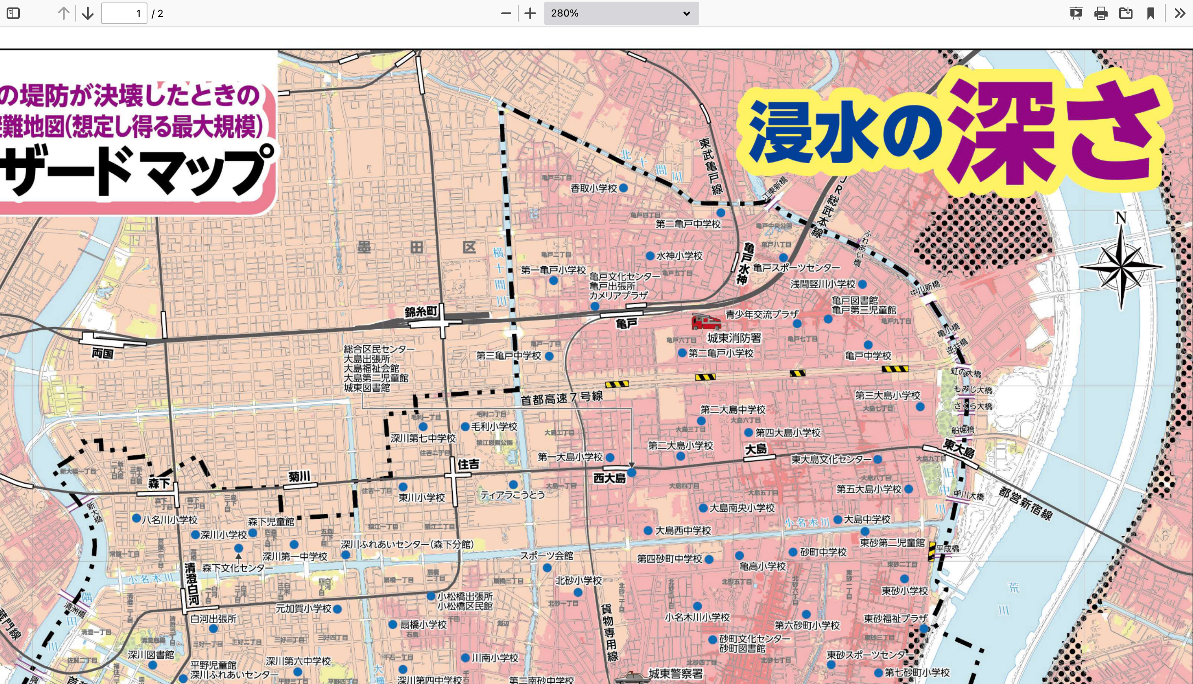
Task: Click the 総合区民センター label
Action: pos(379,349)
